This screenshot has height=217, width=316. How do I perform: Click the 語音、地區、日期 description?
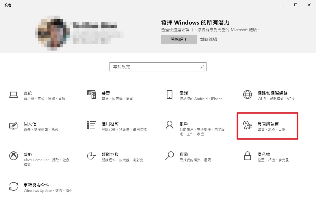click(272, 129)
